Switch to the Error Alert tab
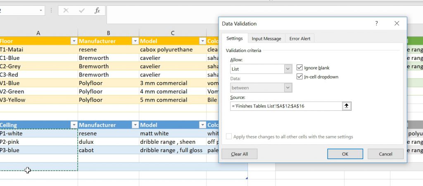 (x=300, y=38)
